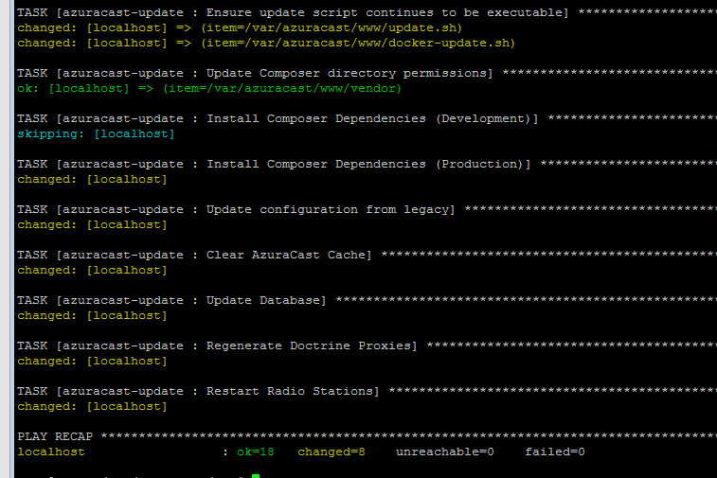Click the 'Update configuration from legacy' task line

coord(367,209)
